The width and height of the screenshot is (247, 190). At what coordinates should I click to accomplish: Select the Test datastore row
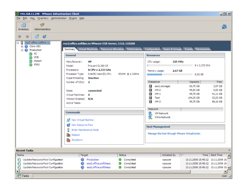click(x=185, y=98)
